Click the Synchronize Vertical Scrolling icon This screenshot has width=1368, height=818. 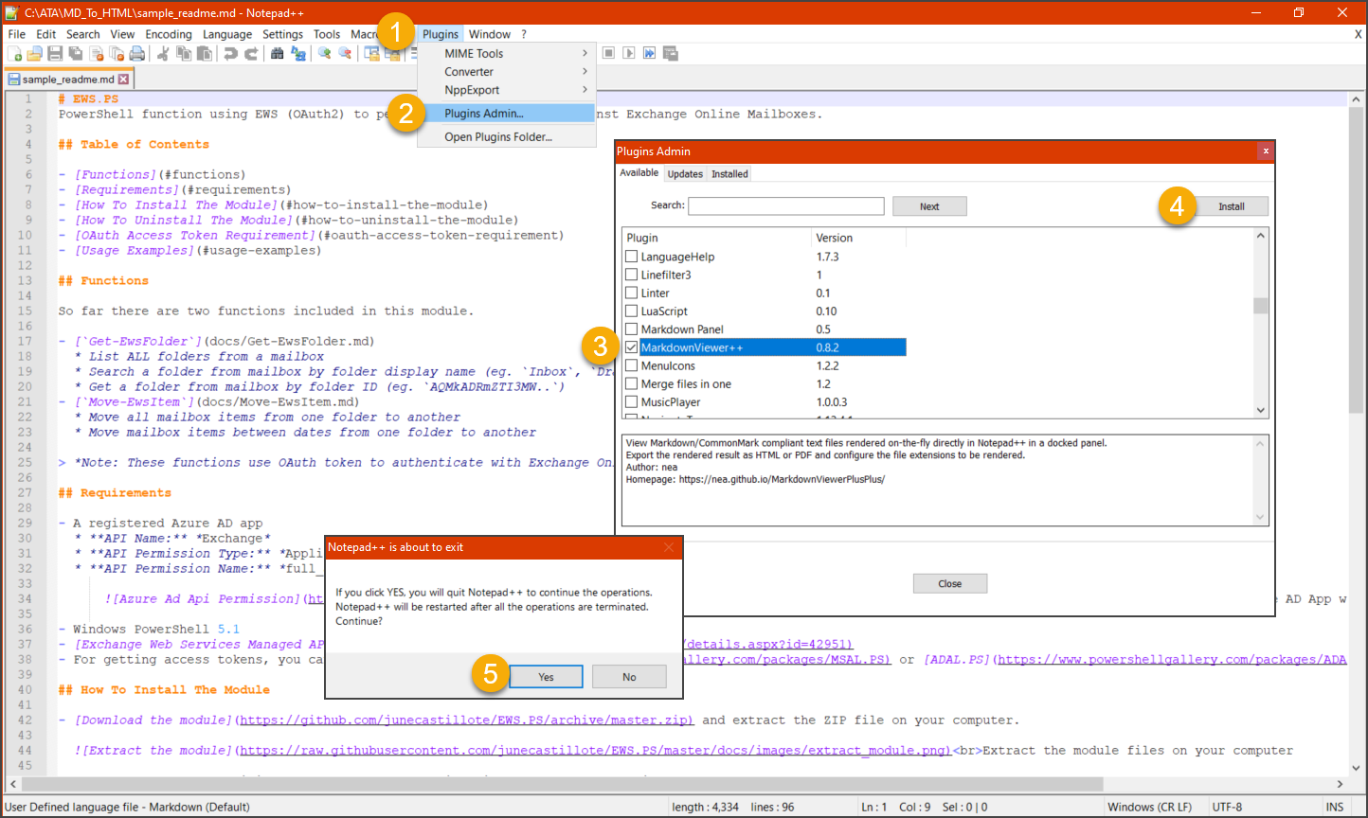coord(371,53)
